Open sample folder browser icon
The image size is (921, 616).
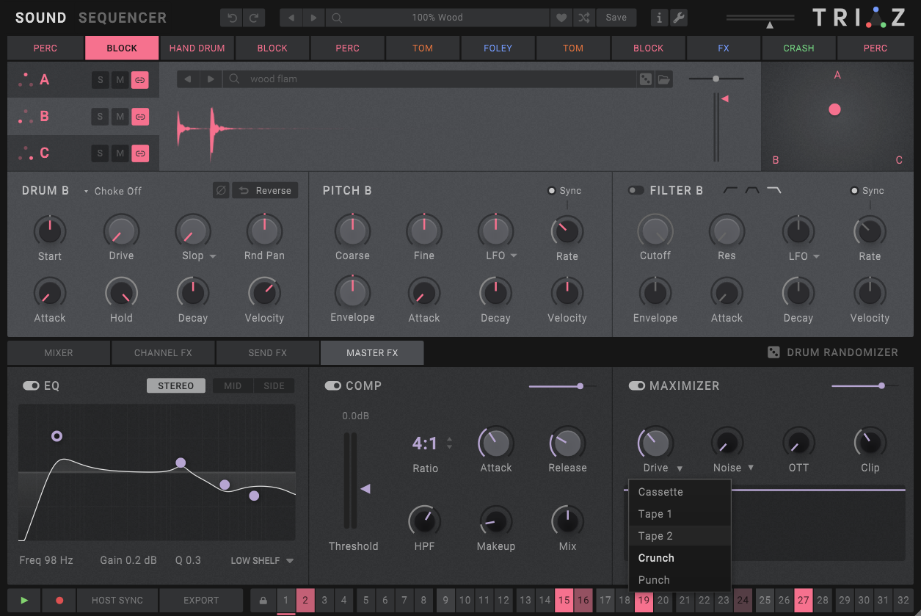tap(664, 79)
